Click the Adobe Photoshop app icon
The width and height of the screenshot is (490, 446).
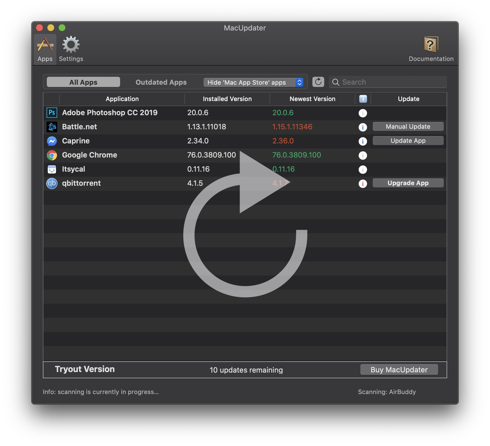(52, 113)
